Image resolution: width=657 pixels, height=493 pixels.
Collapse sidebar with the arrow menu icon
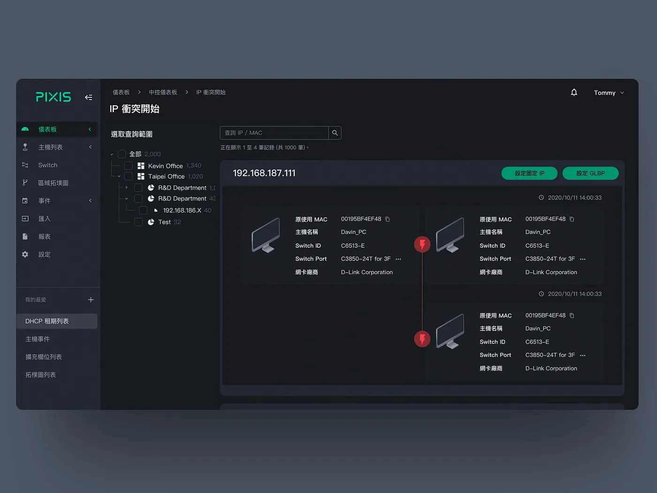(x=88, y=97)
